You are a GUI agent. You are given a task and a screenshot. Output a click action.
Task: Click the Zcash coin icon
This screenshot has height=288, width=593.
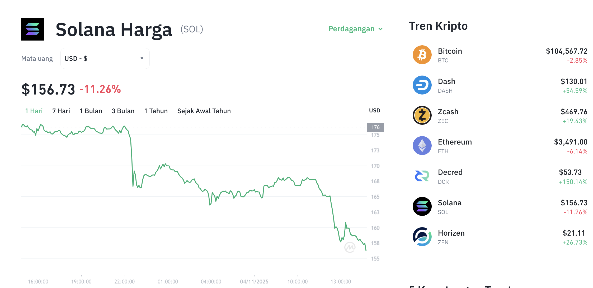pyautogui.click(x=422, y=115)
